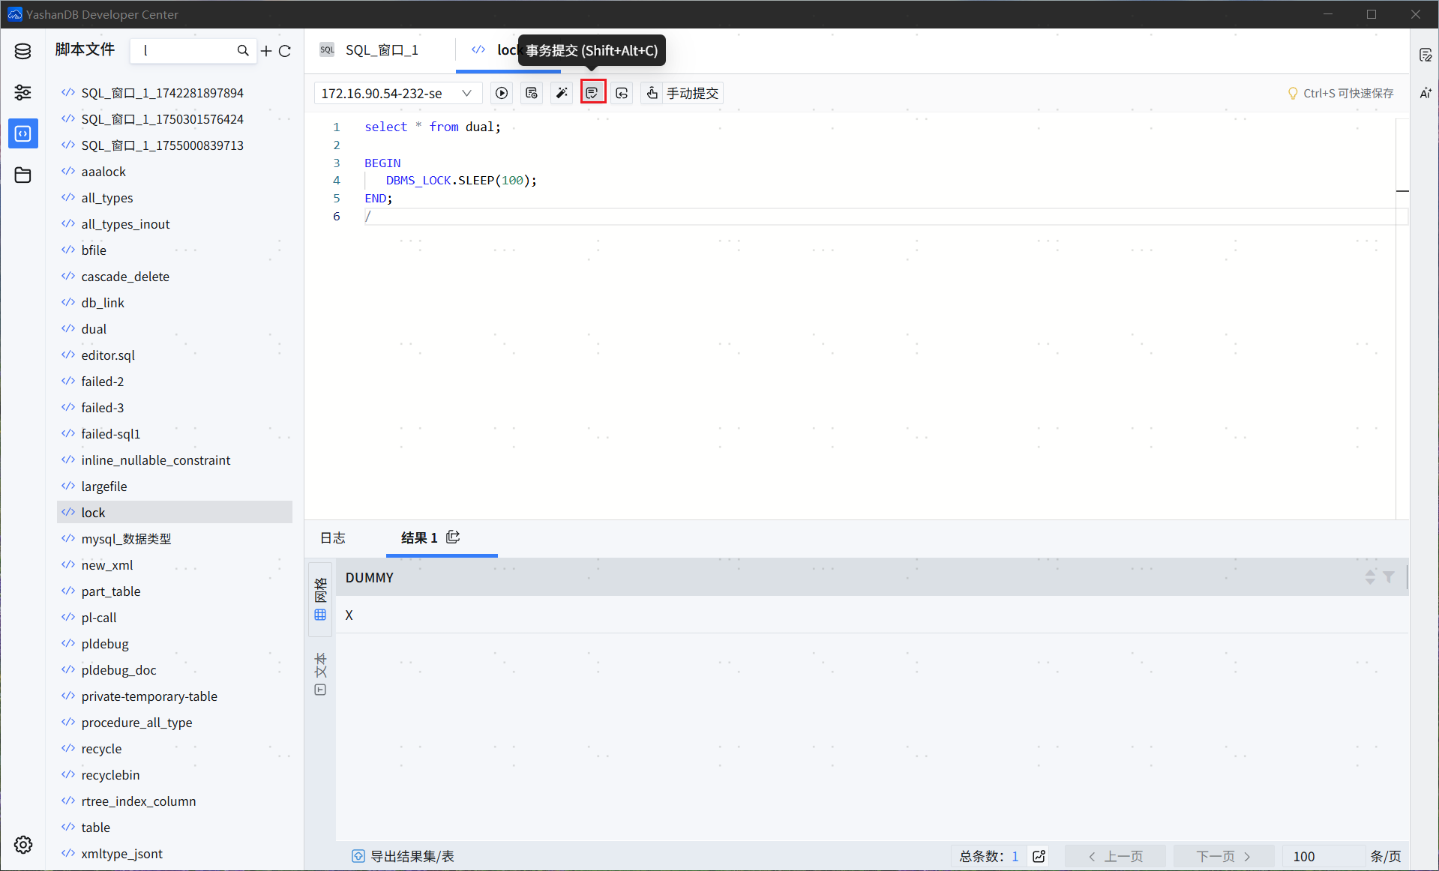1439x871 pixels.
Task: Click the magic wand format SQL icon
Action: [562, 93]
